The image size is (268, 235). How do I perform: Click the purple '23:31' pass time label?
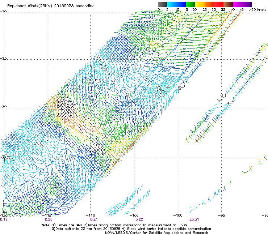tap(194, 219)
